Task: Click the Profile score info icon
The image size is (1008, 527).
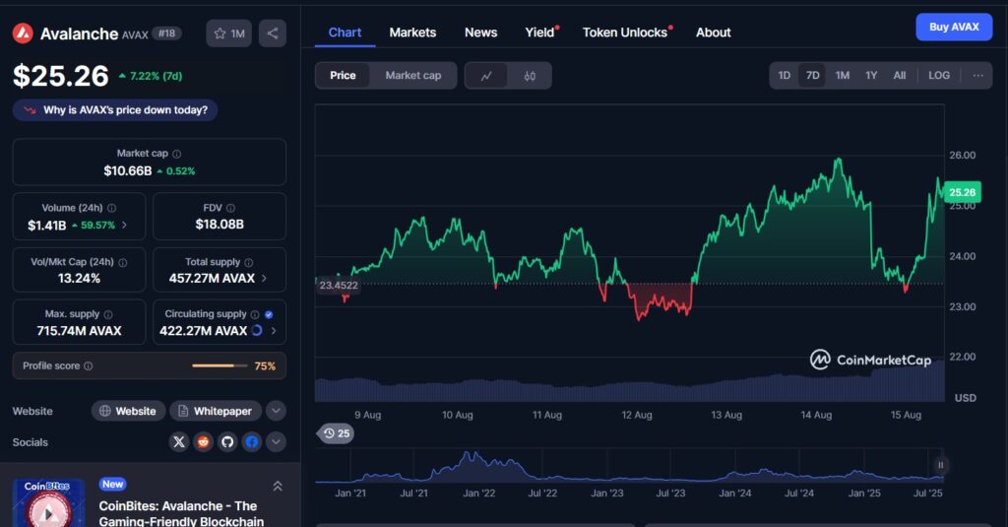Action: [x=88, y=366]
